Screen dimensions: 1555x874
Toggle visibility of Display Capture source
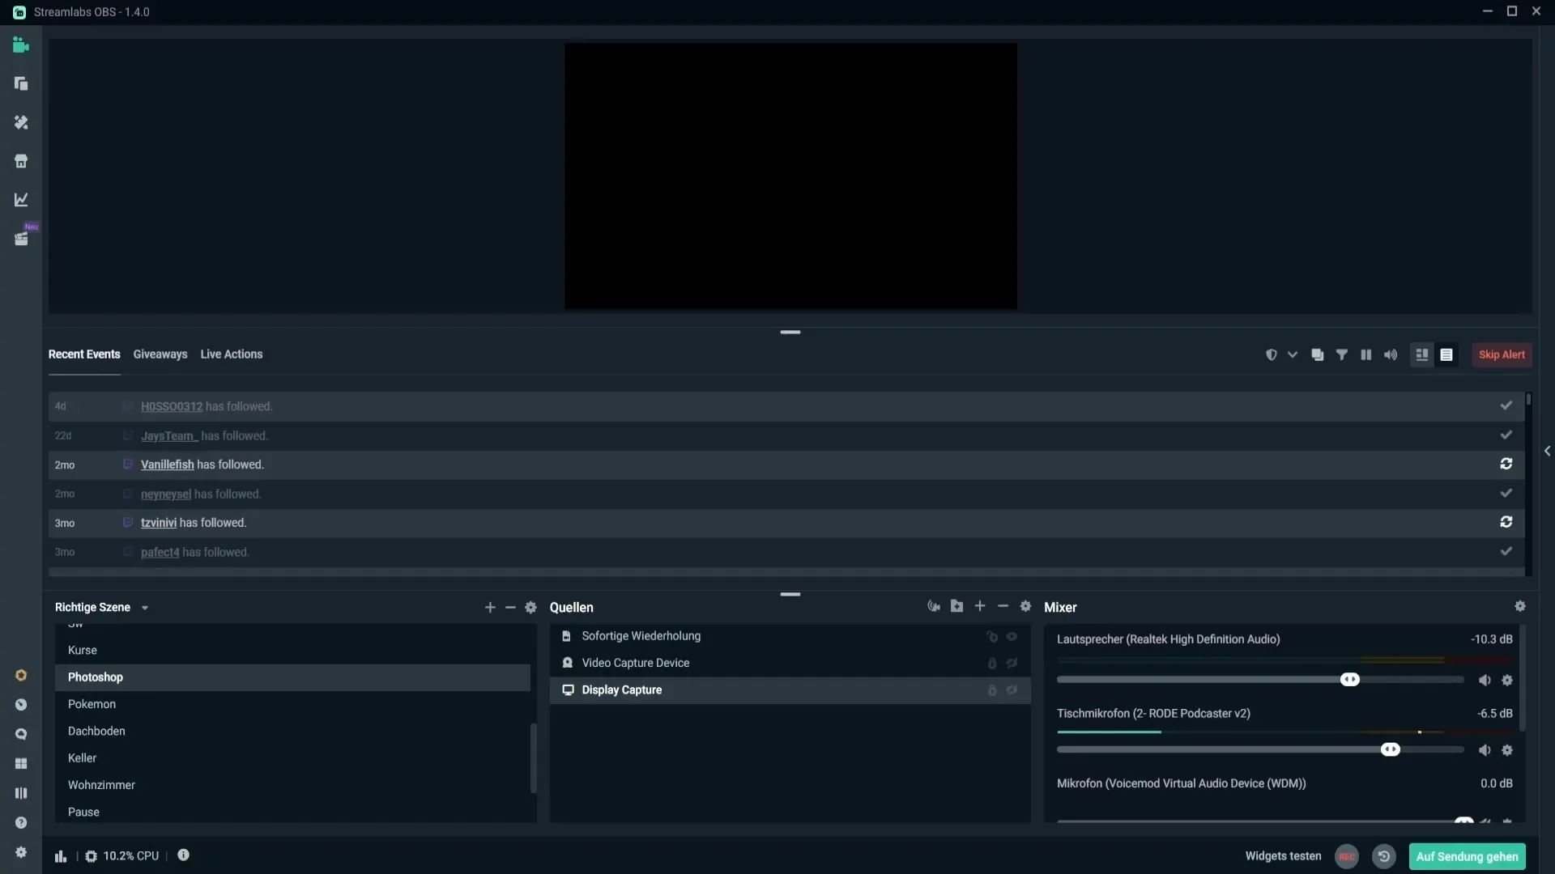coord(1012,691)
